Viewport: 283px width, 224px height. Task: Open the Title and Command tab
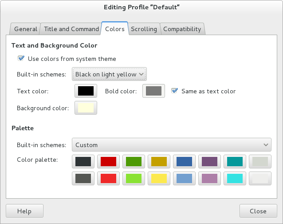coord(71,29)
